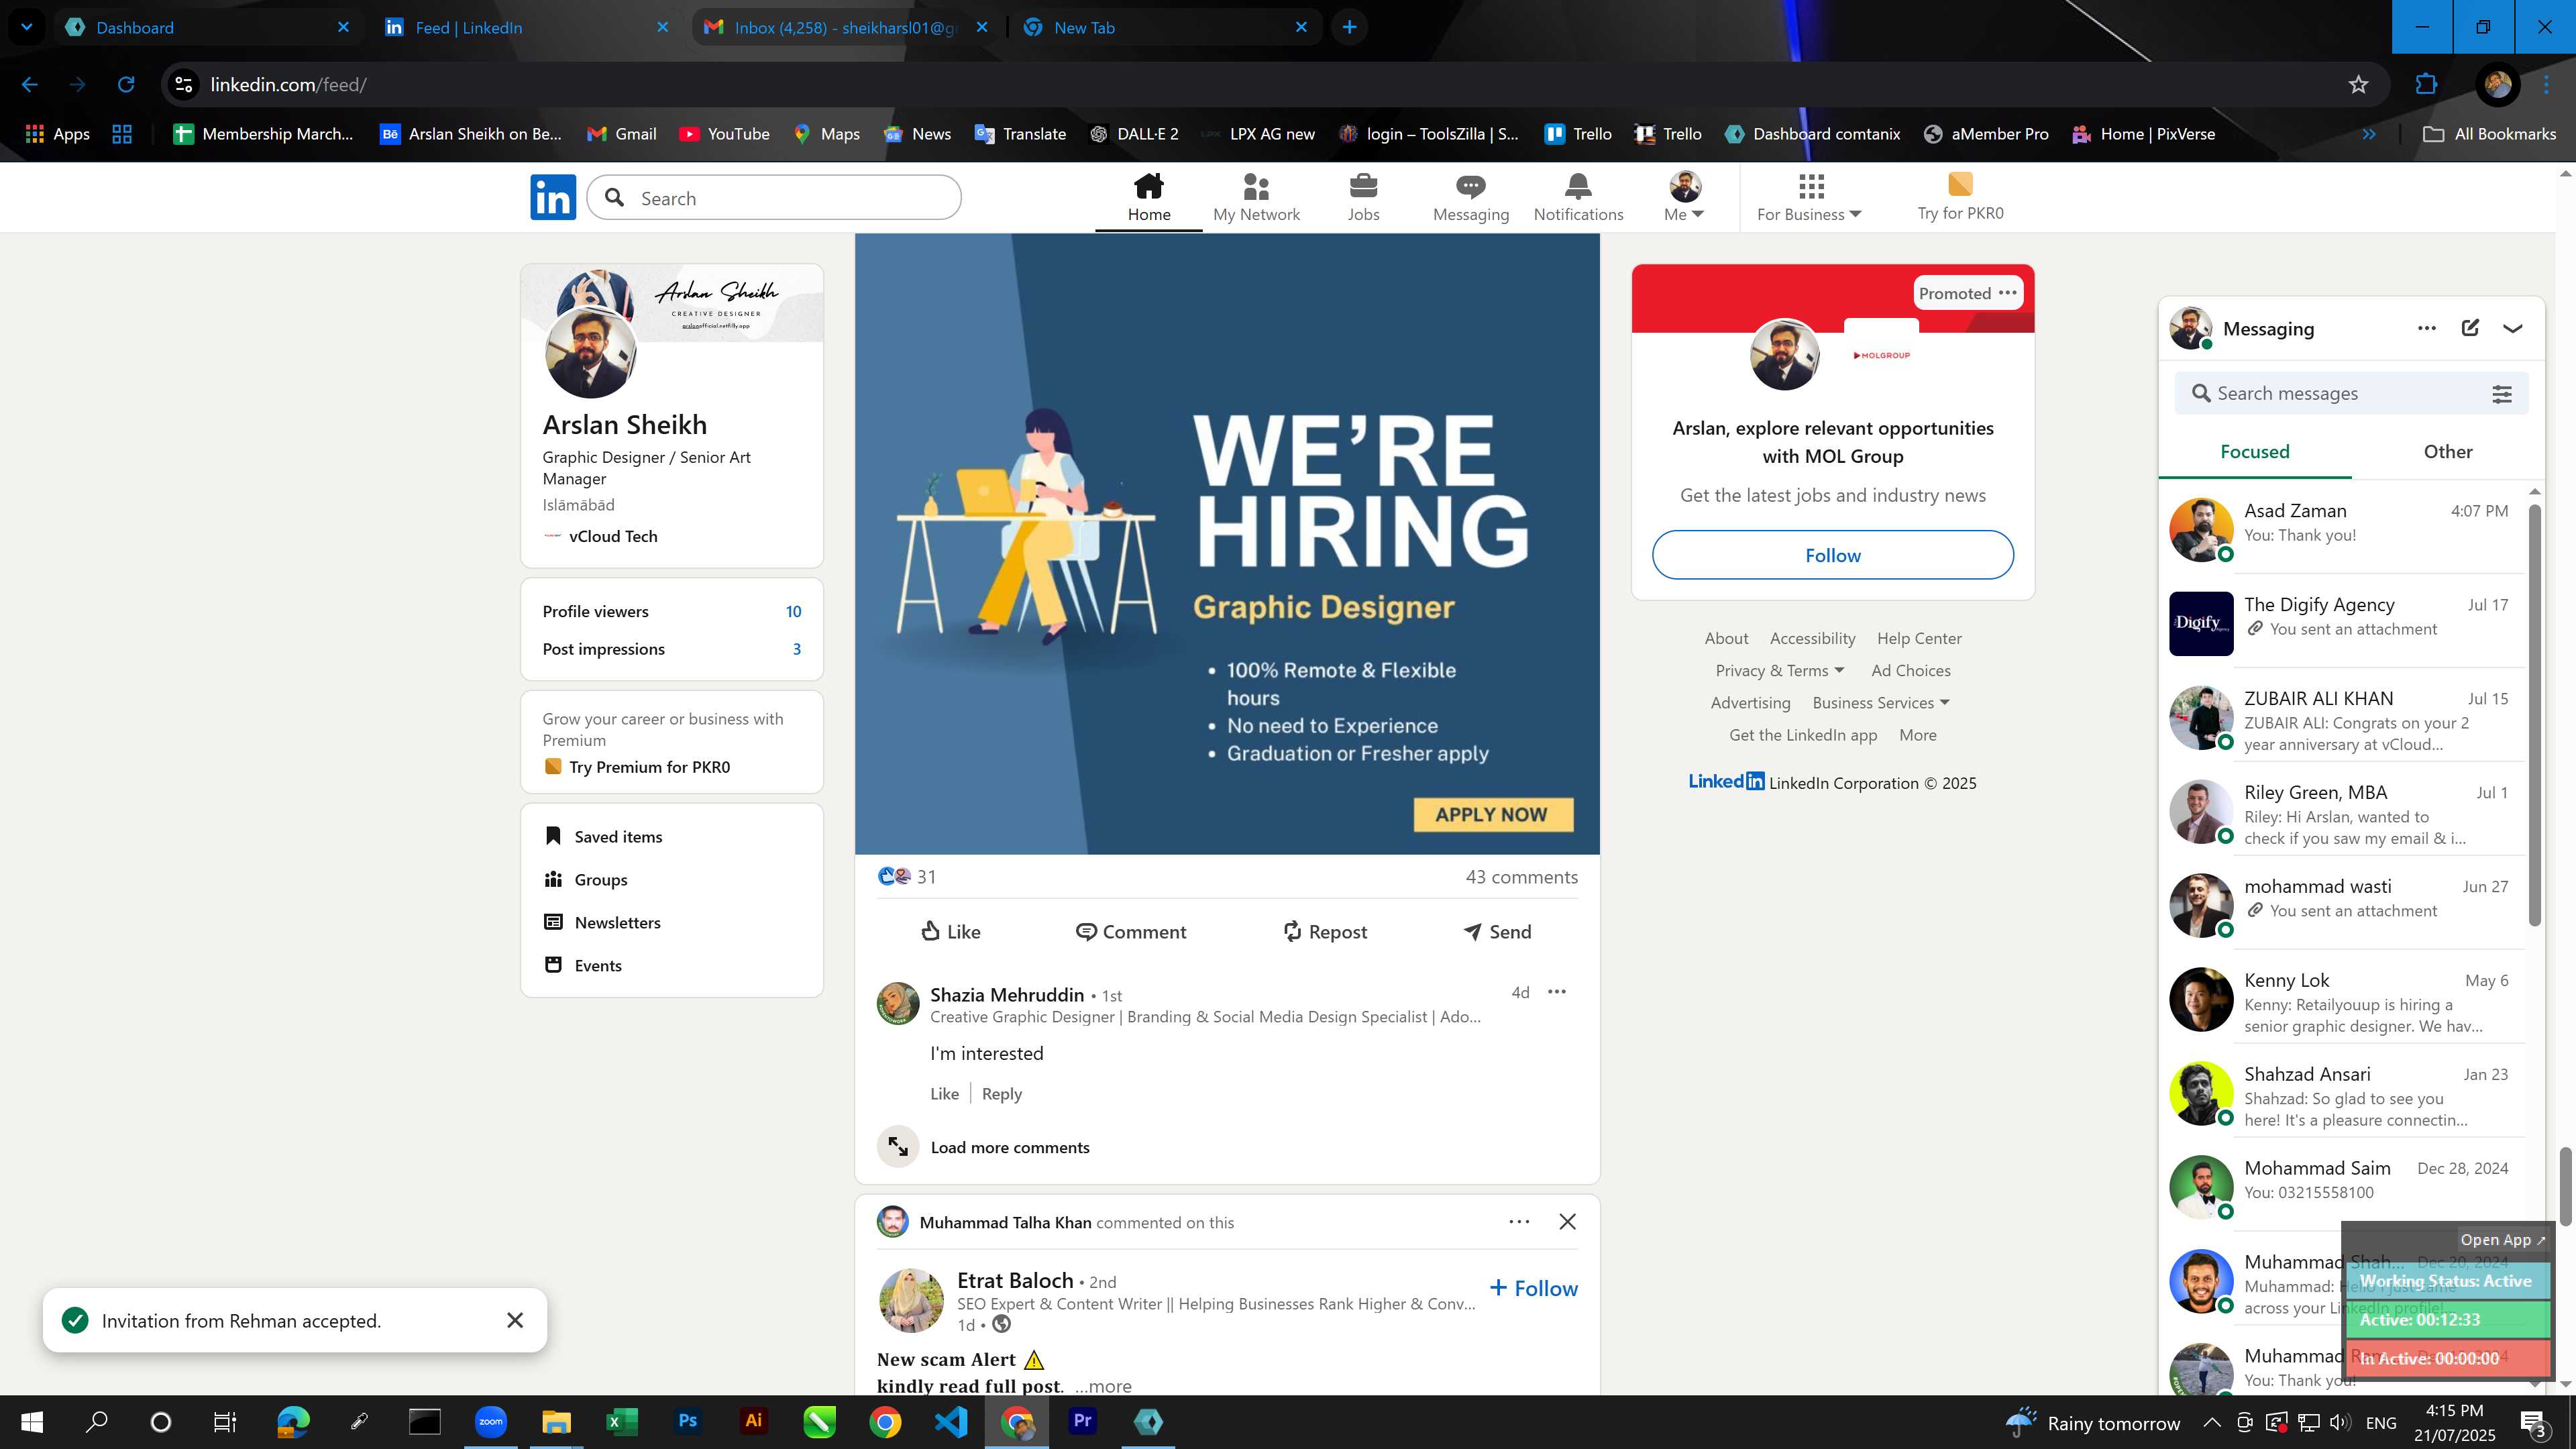Collapse the Messaging panel
This screenshot has width=2576, height=1449.
[x=2513, y=328]
